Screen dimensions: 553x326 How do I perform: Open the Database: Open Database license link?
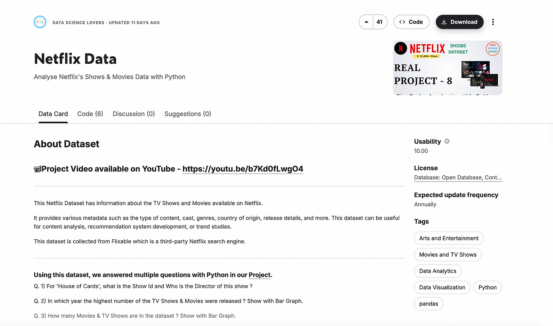point(458,177)
